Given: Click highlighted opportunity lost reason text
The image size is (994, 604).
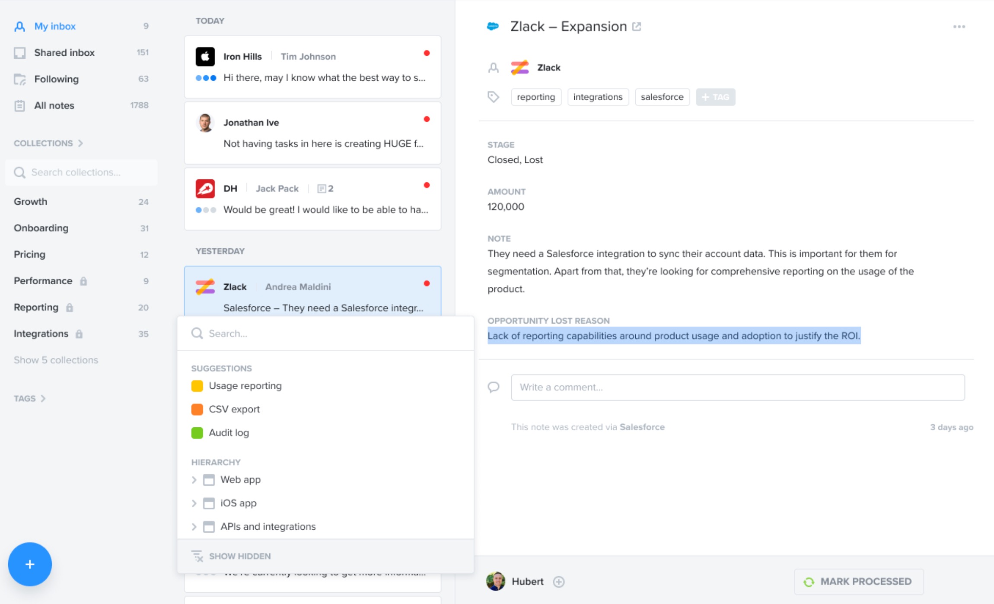Looking at the screenshot, I should click(674, 336).
